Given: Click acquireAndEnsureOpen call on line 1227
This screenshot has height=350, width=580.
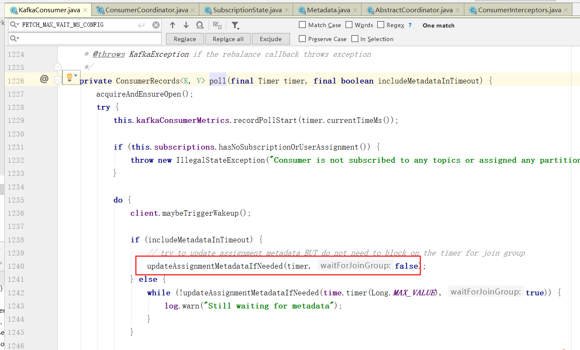Looking at the screenshot, I should click(139, 94).
